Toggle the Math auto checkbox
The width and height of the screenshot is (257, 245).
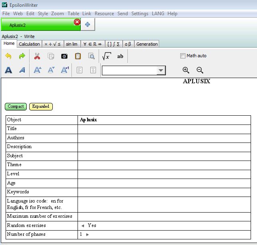point(183,56)
